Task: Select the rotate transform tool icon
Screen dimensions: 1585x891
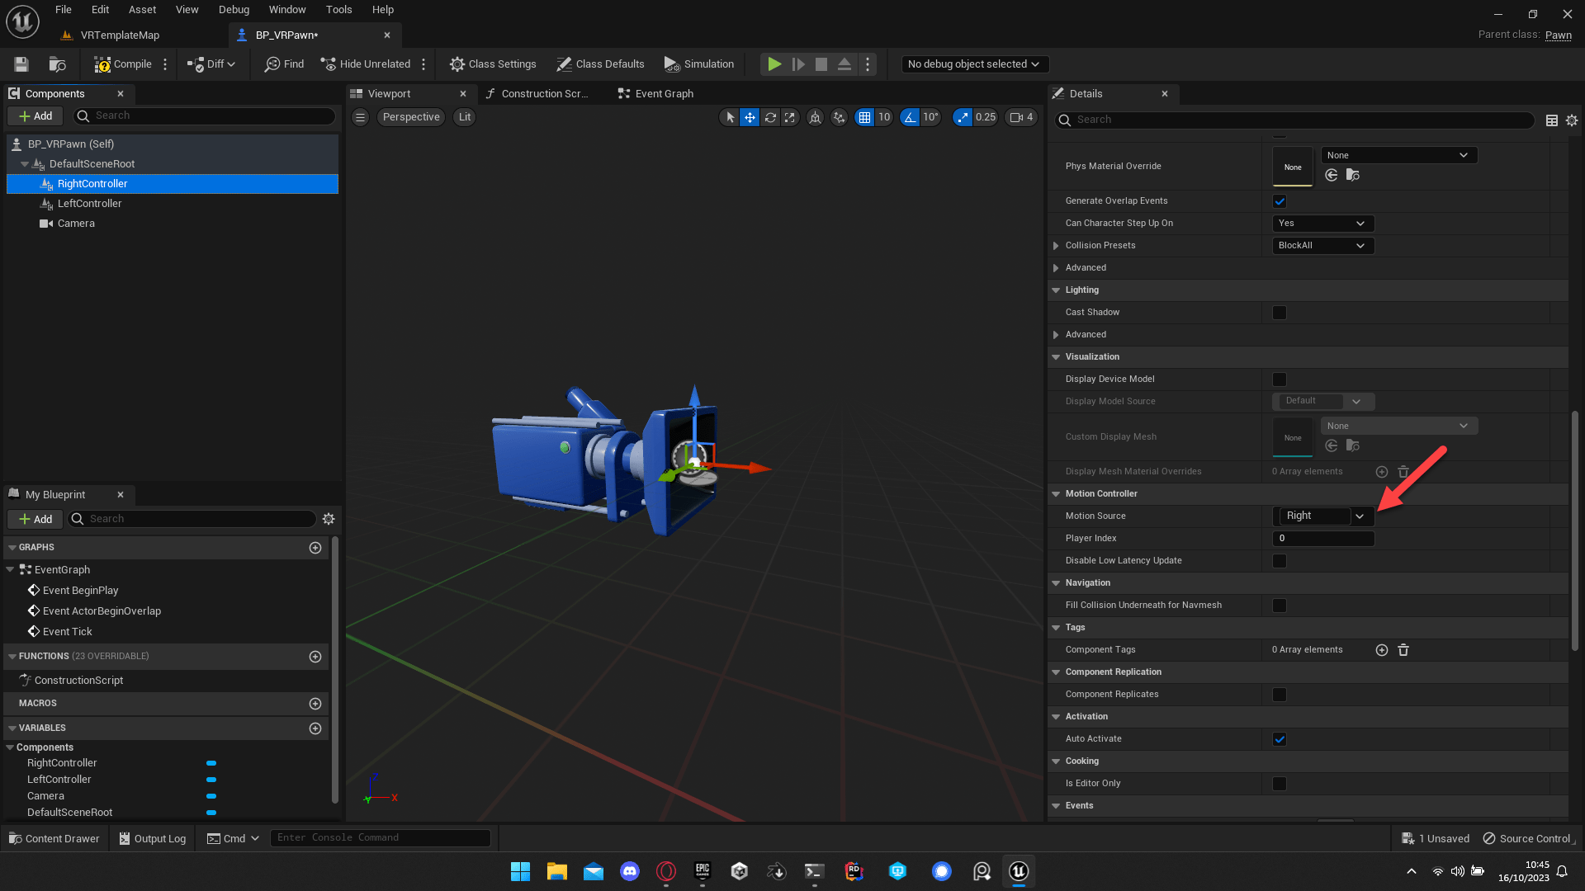Action: [x=769, y=117]
